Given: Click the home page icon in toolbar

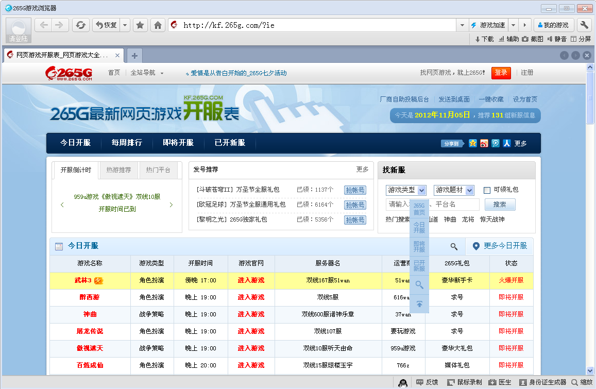Looking at the screenshot, I should [158, 25].
